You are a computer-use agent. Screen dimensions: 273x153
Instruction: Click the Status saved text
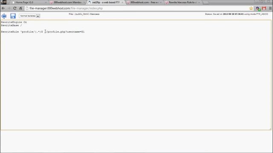[236, 14]
